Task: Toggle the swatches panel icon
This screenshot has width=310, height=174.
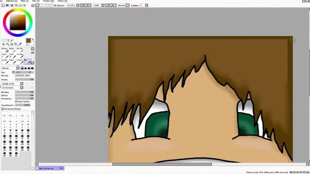Action: click(20, 5)
